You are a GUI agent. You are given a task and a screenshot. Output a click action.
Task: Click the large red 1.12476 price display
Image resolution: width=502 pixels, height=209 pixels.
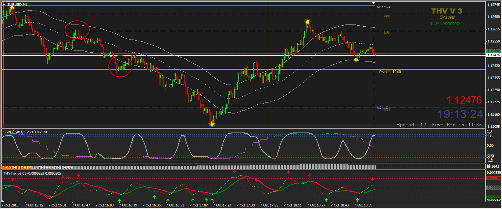pyautogui.click(x=464, y=100)
